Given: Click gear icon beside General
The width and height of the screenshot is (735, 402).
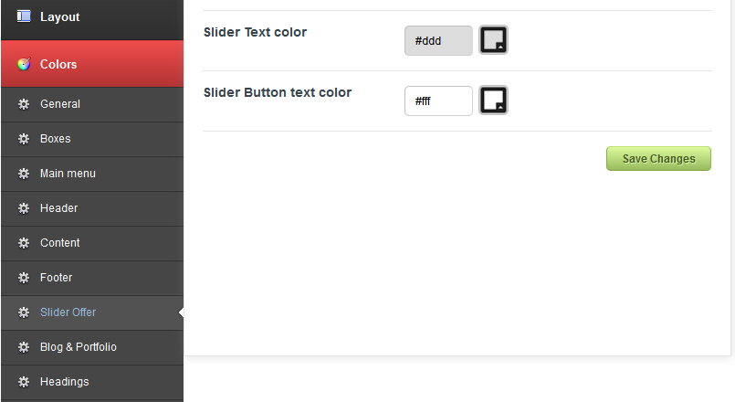Looking at the screenshot, I should point(24,104).
